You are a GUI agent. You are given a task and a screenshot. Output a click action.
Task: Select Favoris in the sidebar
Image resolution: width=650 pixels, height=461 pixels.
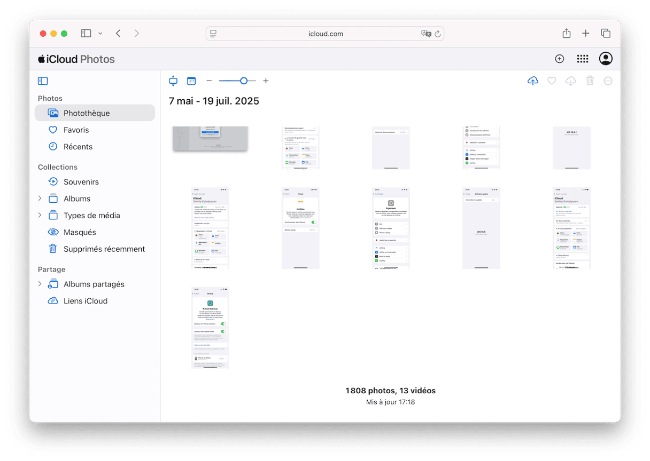tap(76, 130)
